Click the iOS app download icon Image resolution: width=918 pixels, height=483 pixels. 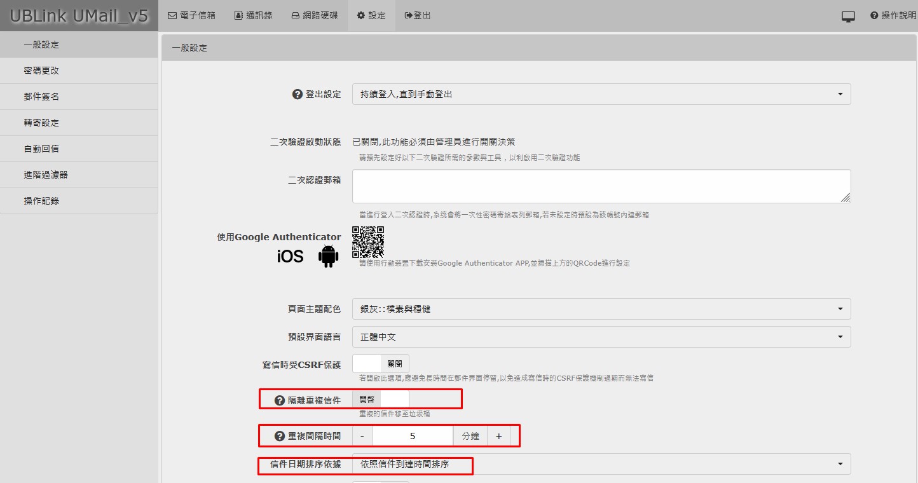tap(290, 256)
